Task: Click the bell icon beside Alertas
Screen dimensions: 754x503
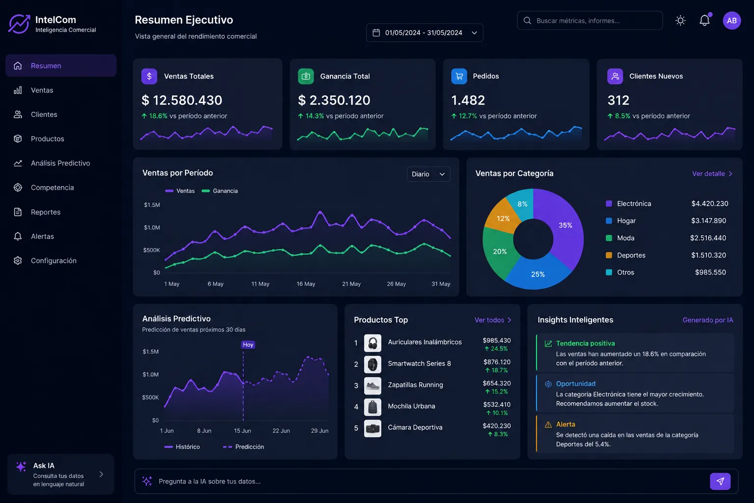Action: 18,236
